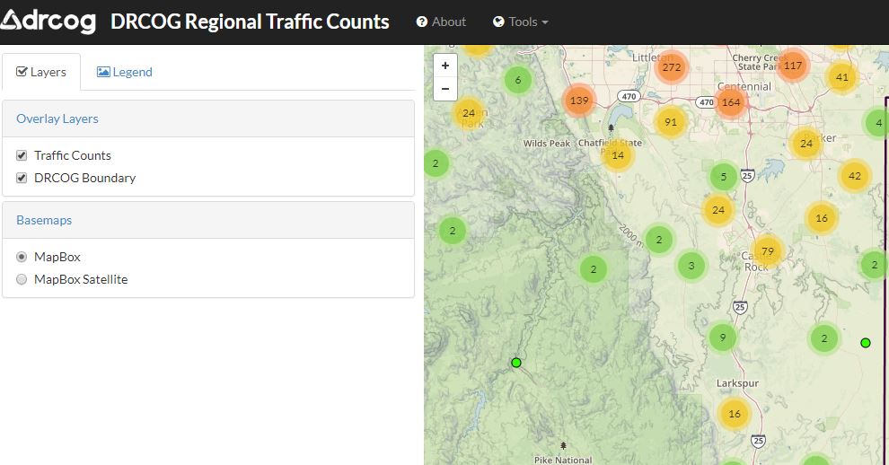
Task: Toggle the DRCOG Boundary checkbox
Action: 22,178
